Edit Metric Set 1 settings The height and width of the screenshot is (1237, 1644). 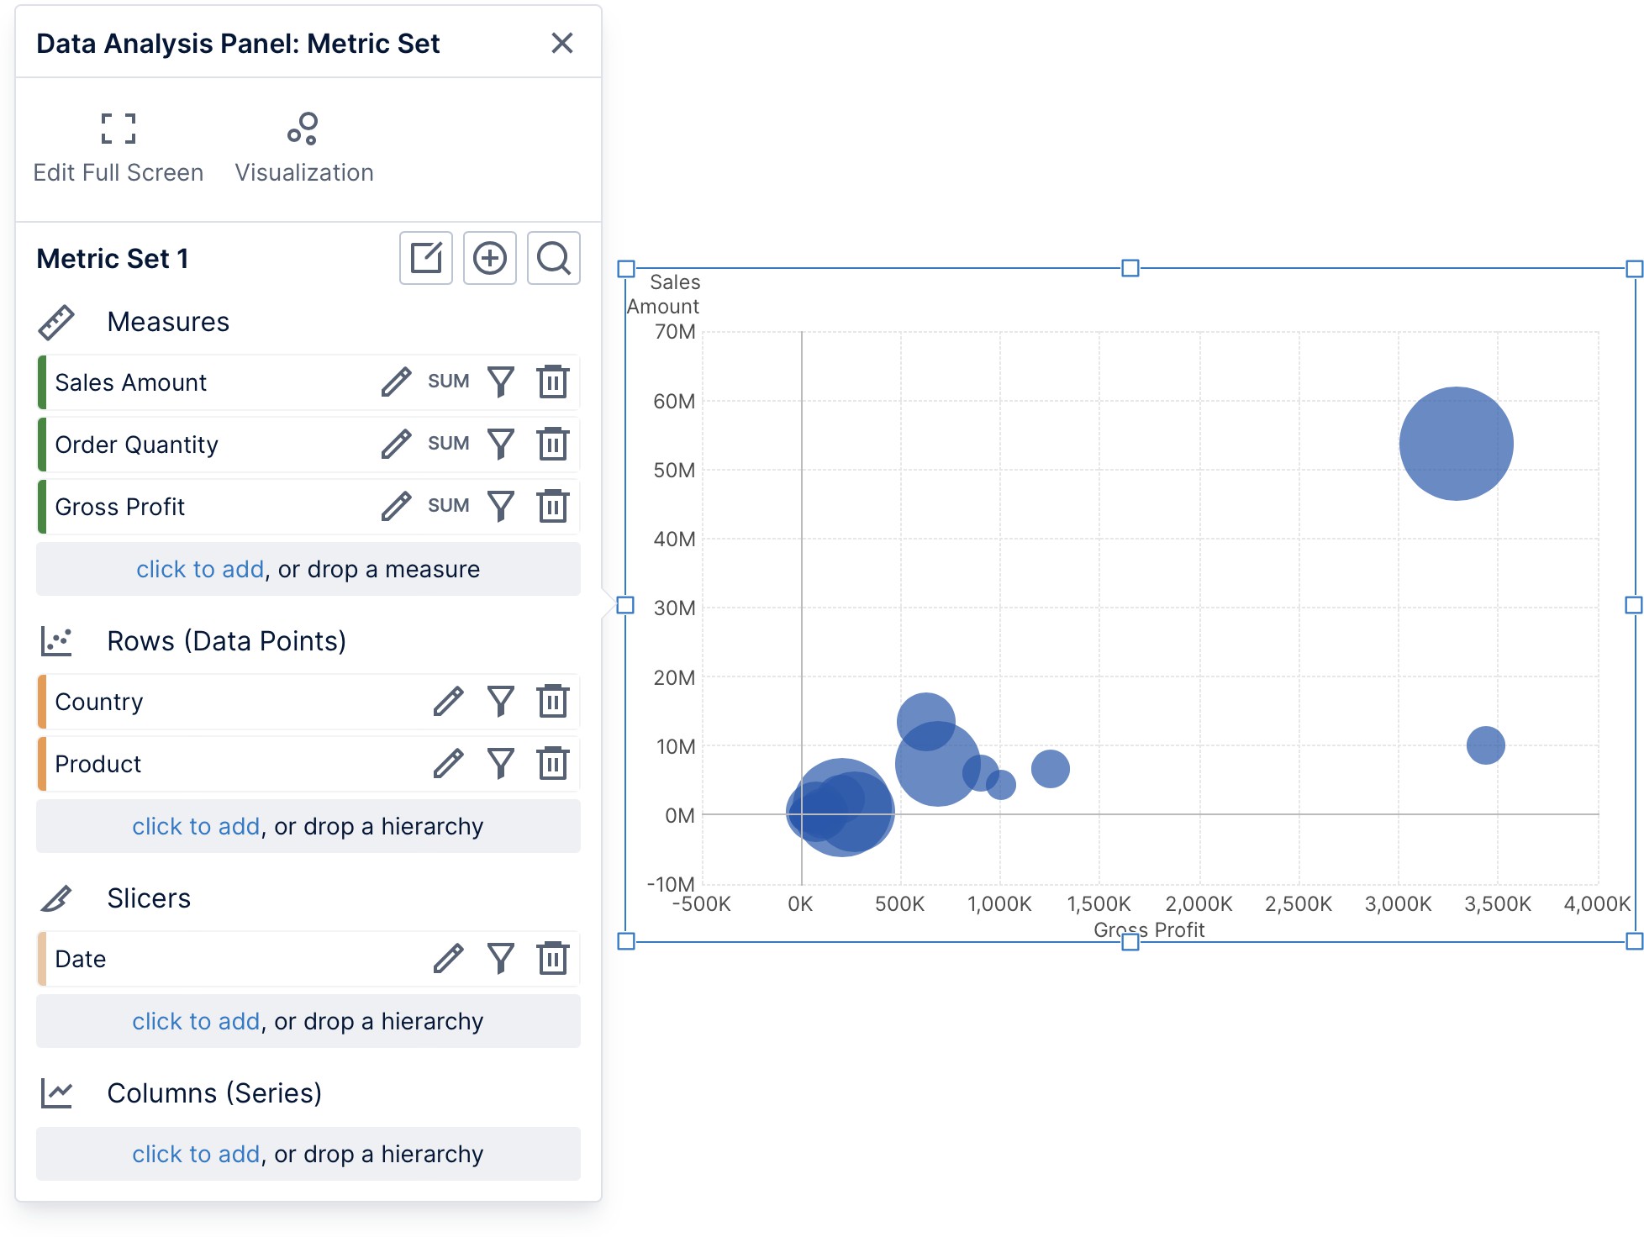point(425,259)
